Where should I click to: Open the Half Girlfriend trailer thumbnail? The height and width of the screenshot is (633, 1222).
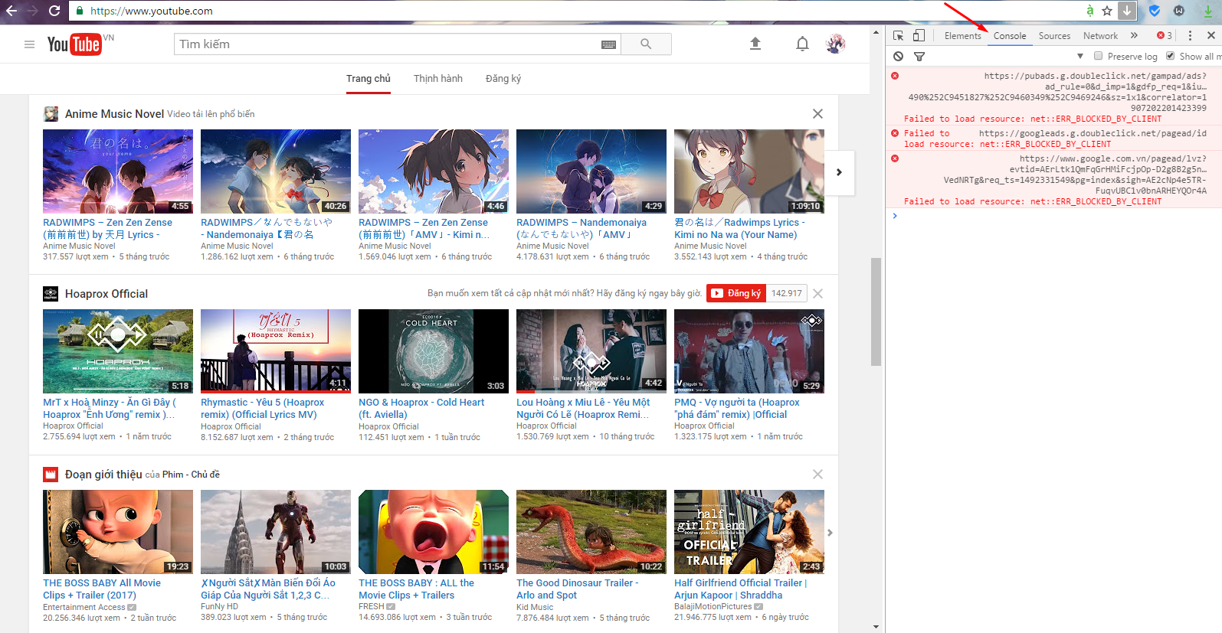[749, 531]
